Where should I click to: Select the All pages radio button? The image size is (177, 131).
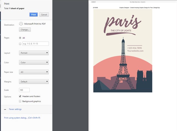click(x=20, y=38)
